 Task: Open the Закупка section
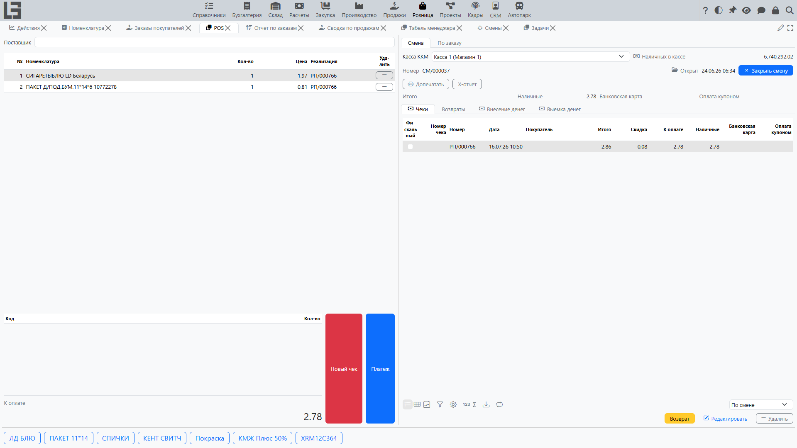point(325,10)
